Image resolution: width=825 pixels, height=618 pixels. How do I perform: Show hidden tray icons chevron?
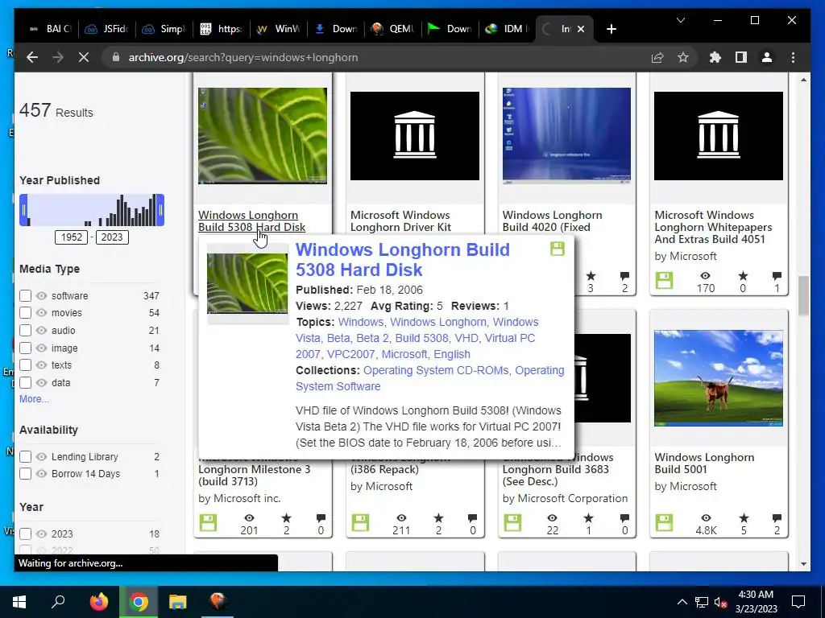[682, 602]
